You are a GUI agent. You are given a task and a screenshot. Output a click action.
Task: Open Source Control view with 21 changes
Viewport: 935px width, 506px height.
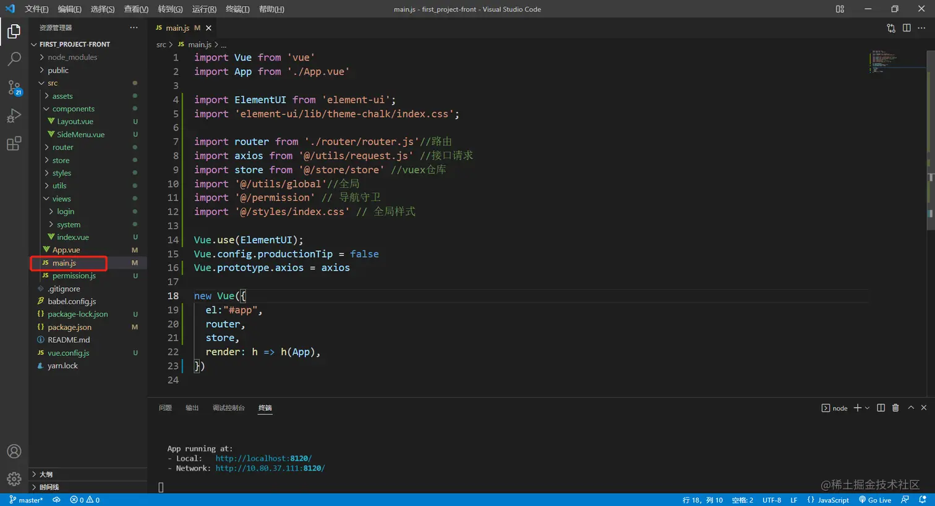[x=14, y=88]
